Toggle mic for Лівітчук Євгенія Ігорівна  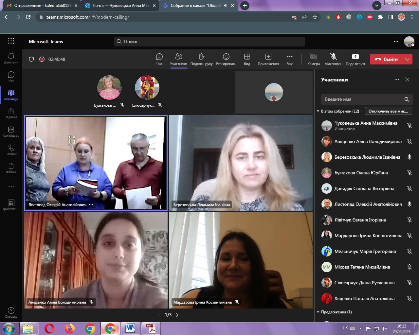409,220
